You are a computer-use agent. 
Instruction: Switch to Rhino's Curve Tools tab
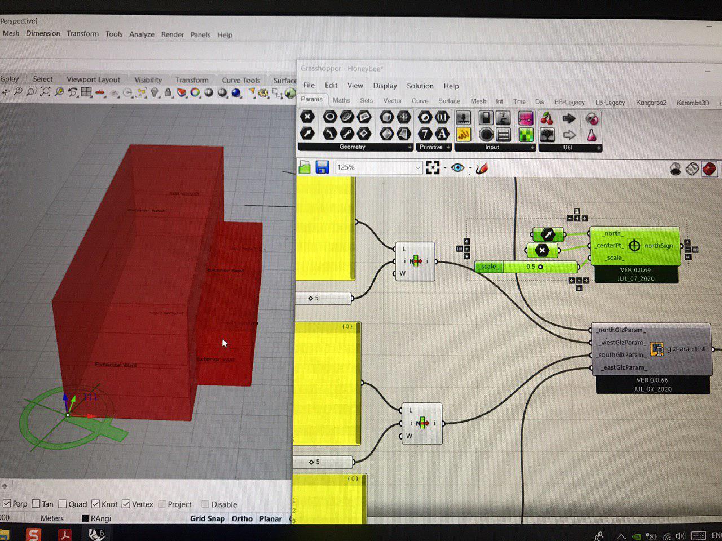pos(241,80)
